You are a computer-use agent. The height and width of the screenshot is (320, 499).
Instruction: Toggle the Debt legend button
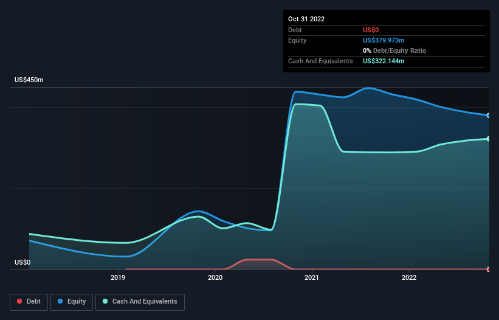(29, 302)
